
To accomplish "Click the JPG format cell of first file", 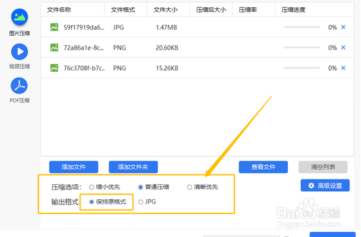I will (x=118, y=27).
